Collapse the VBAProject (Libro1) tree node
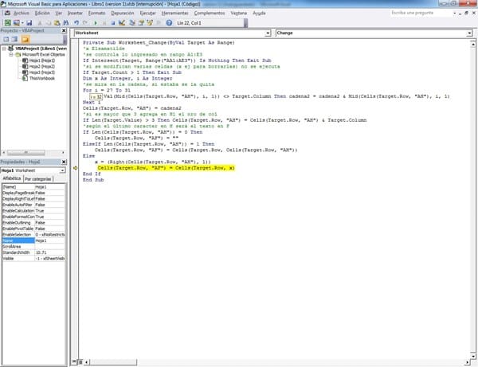The width and height of the screenshot is (478, 367). [x=4, y=49]
